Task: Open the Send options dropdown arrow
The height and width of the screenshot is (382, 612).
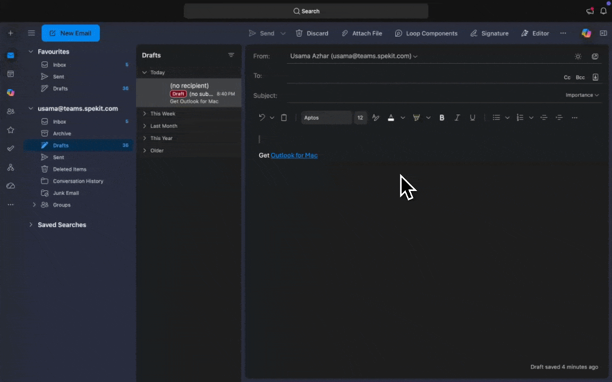Action: coord(283,33)
